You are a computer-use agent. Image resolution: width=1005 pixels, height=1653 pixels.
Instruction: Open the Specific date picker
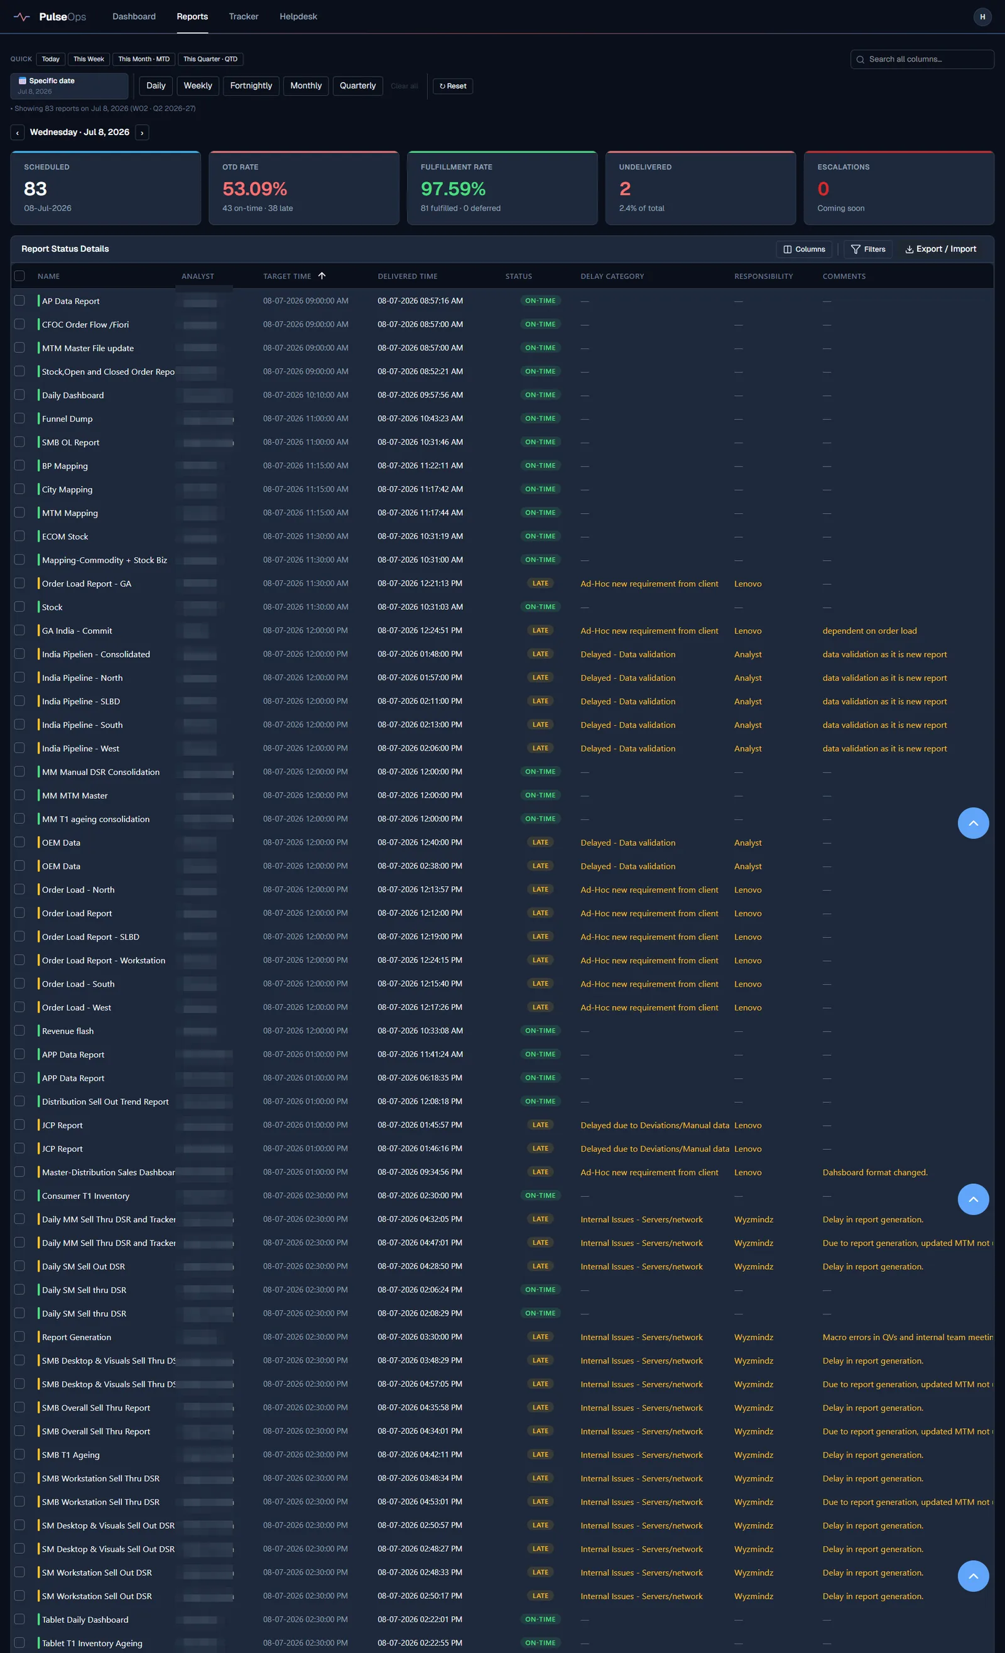coord(69,86)
